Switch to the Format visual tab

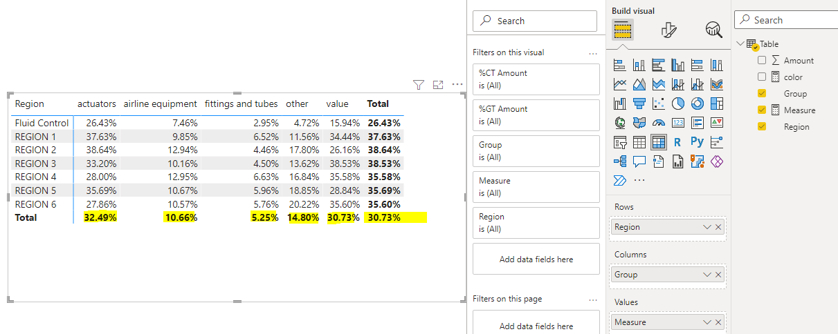tap(668, 30)
